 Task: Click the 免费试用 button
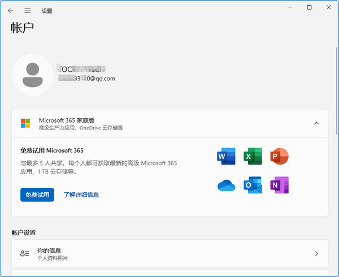[37, 195]
